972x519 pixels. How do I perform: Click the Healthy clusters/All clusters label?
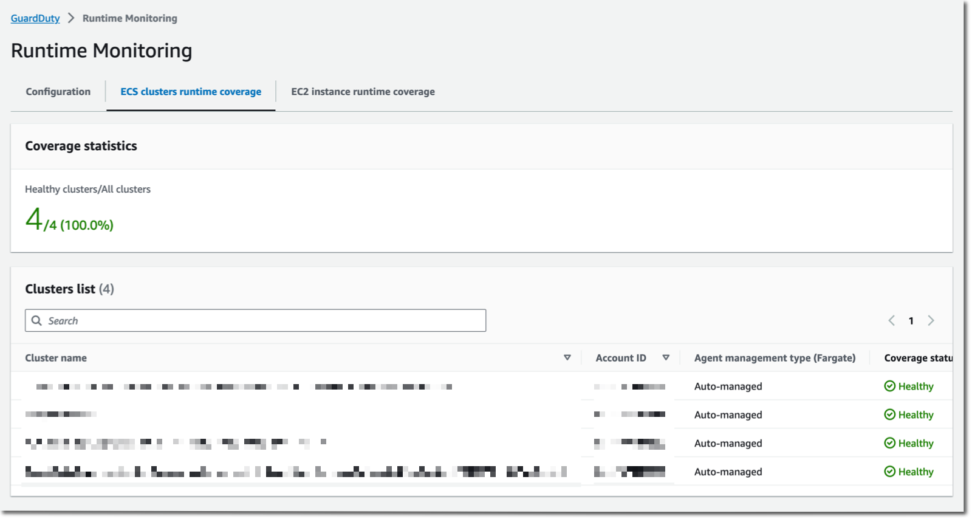[87, 189]
